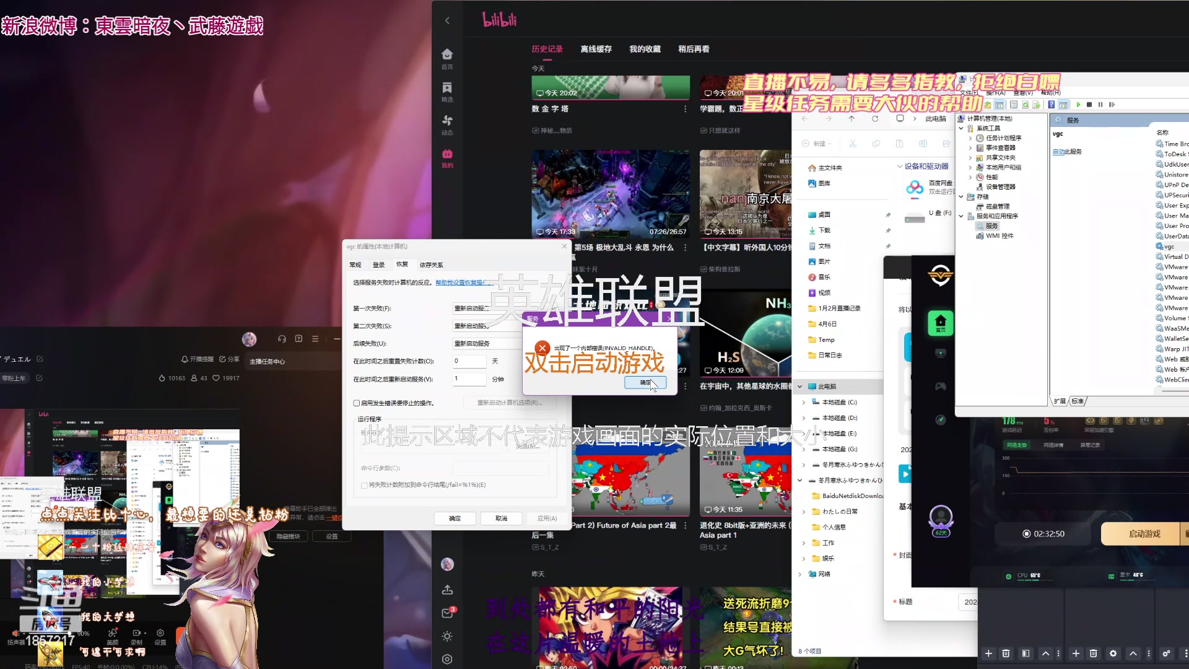1189x669 pixels.
Task: Click 确定 at bottom of vgc properties
Action: [x=455, y=518]
